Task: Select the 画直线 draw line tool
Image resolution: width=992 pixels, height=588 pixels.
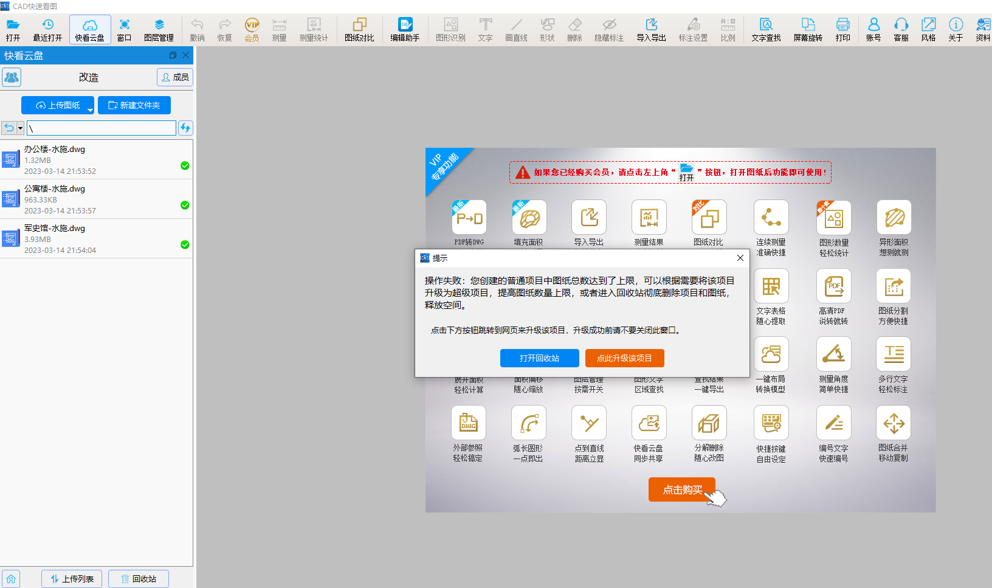Action: pyautogui.click(x=516, y=29)
